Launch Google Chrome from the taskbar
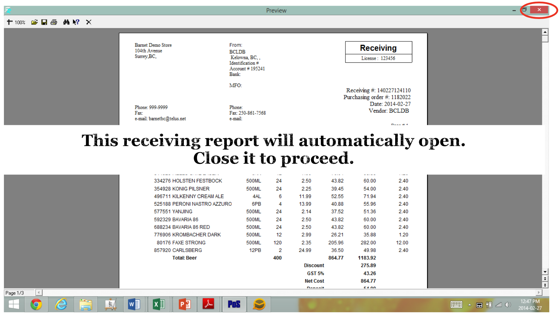 pyautogui.click(x=36, y=305)
